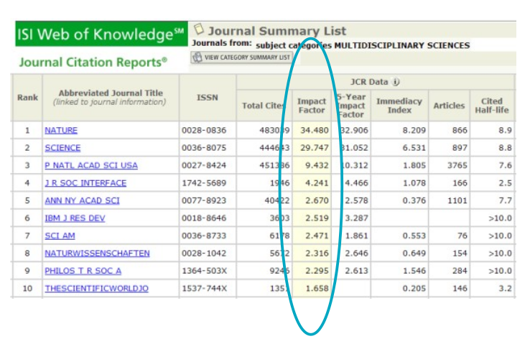
Task: Open the SCI AM journal link
Action: pyautogui.click(x=60, y=236)
